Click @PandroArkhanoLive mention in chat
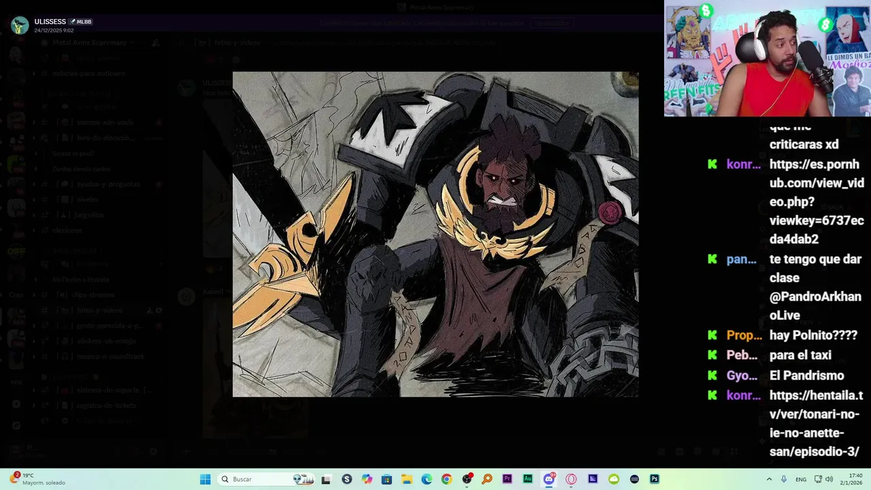Image resolution: width=871 pixels, height=490 pixels. click(815, 306)
